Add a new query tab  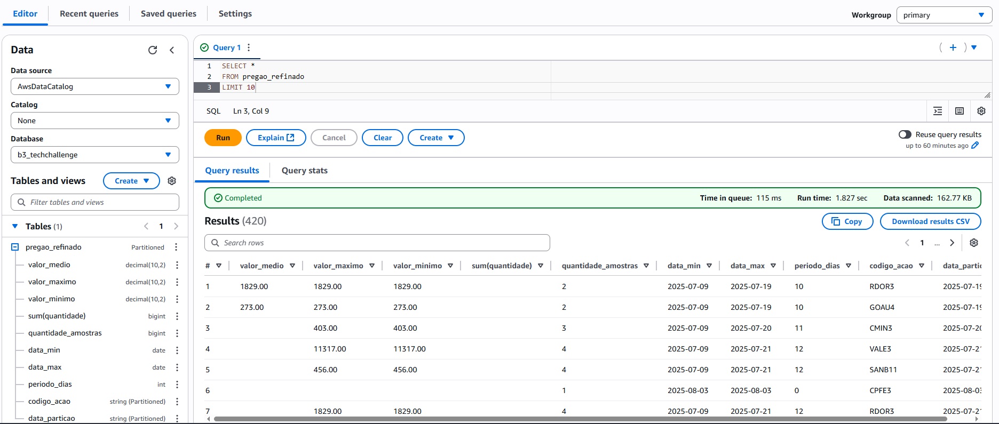click(x=953, y=47)
